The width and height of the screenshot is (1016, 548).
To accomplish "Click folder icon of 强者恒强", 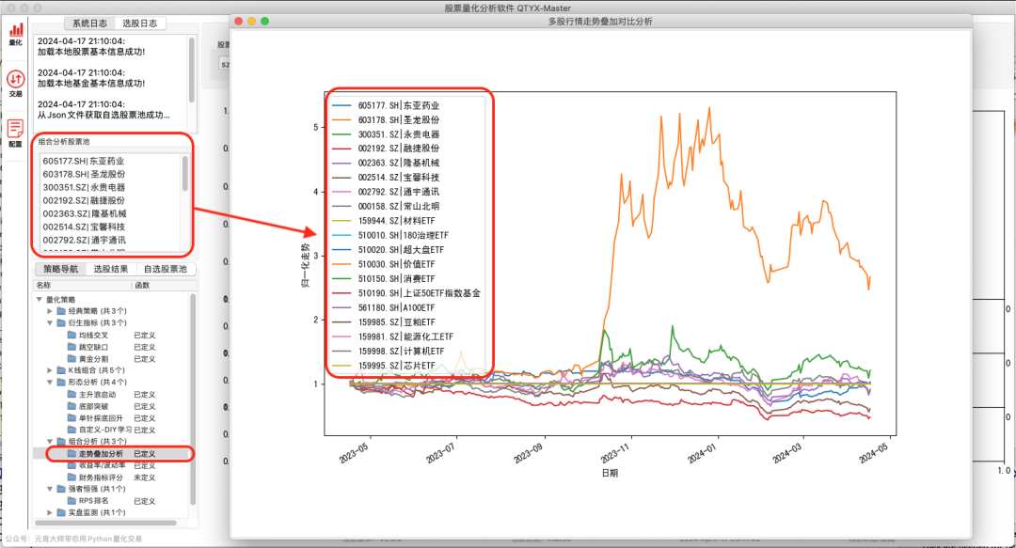I will [x=61, y=489].
